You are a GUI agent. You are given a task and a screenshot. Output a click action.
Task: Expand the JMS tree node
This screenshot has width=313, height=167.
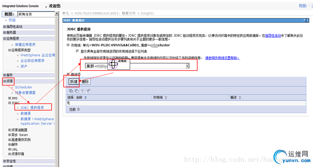point(9,98)
